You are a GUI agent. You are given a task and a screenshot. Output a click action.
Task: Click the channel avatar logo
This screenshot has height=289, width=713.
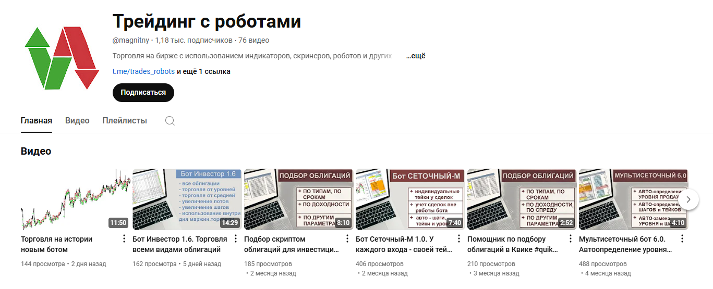coord(62,57)
